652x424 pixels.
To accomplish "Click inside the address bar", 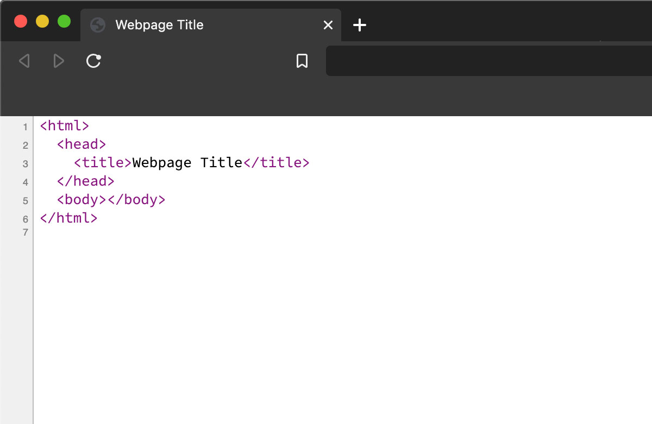I will (x=489, y=61).
